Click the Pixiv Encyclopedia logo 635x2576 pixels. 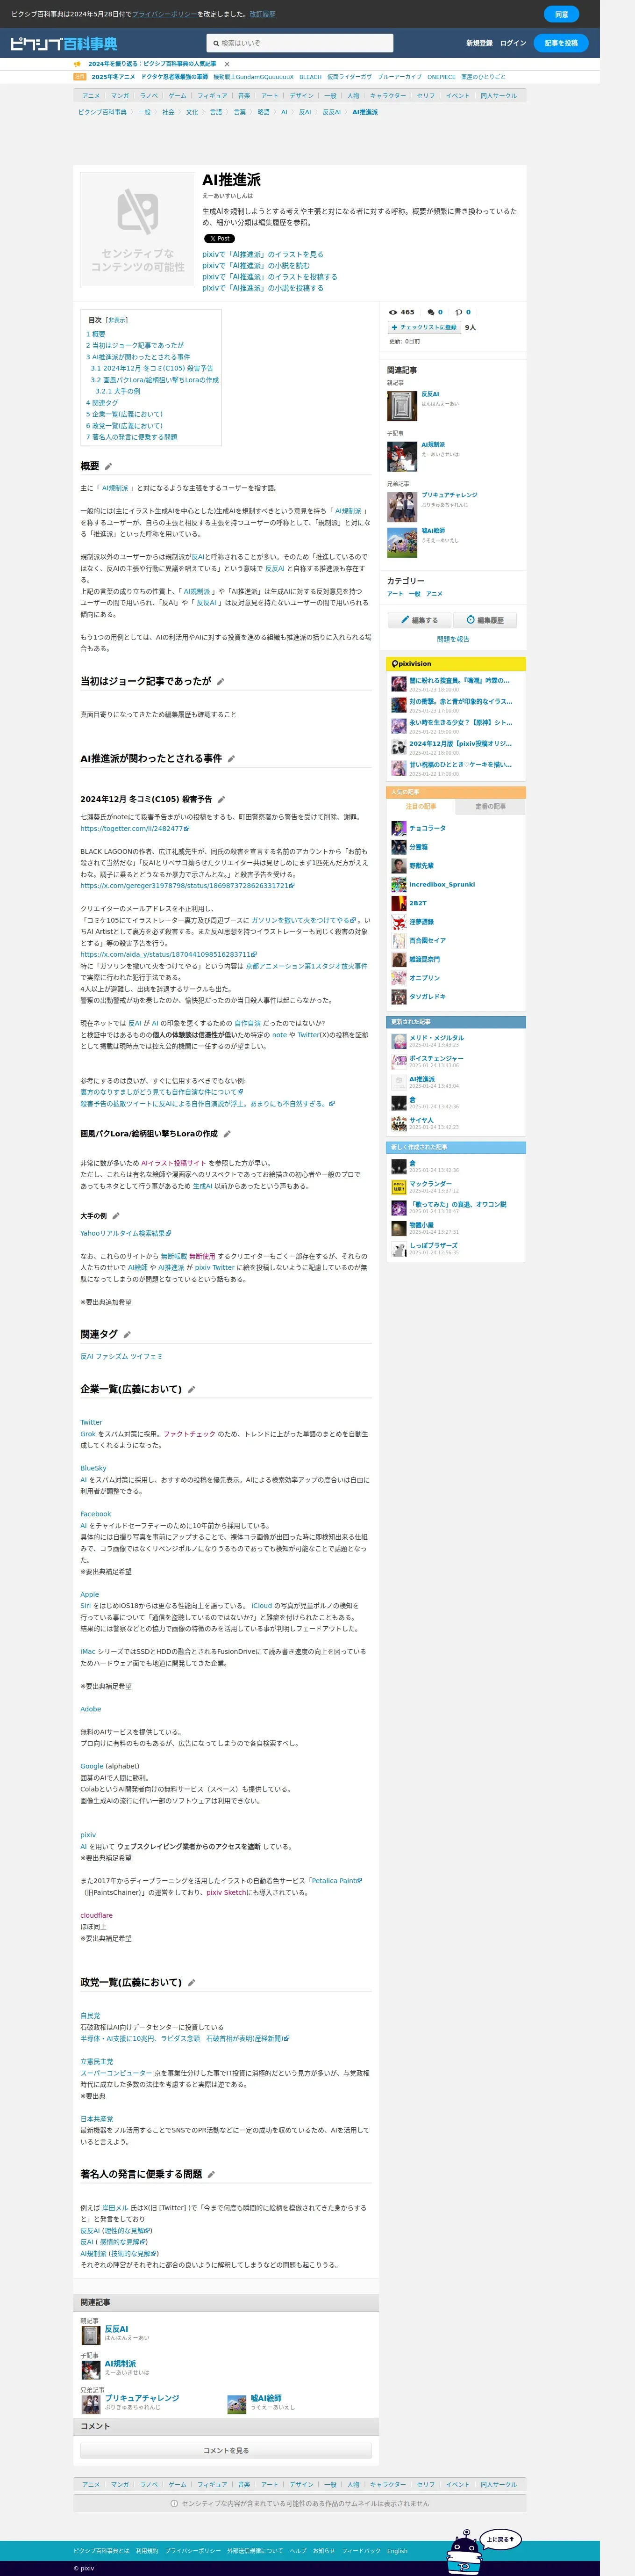click(x=63, y=43)
